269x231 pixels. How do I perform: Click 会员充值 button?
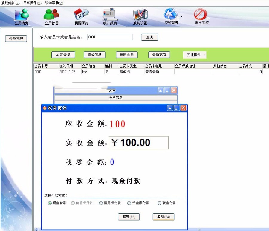(x=159, y=55)
